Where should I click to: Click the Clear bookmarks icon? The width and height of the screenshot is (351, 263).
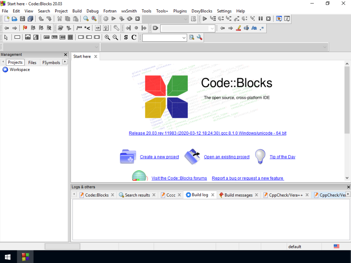(49, 28)
